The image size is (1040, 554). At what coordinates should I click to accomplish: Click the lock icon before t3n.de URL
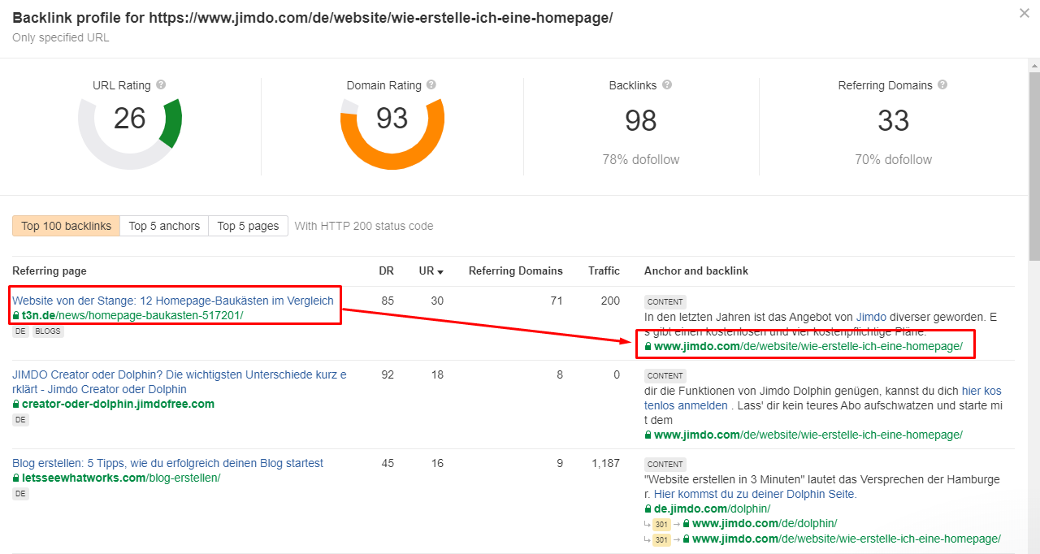coord(16,315)
